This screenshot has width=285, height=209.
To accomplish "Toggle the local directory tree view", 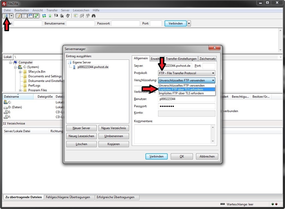I will coord(24,16).
